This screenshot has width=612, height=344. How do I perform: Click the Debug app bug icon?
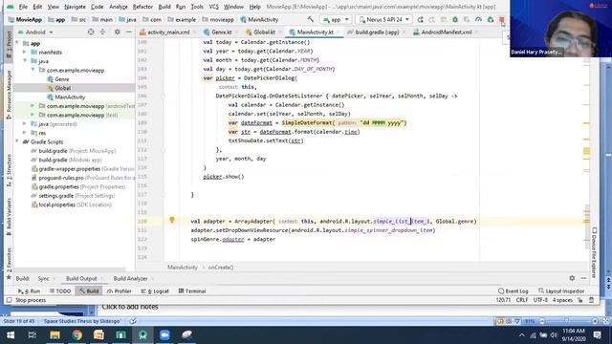[x=455, y=19]
